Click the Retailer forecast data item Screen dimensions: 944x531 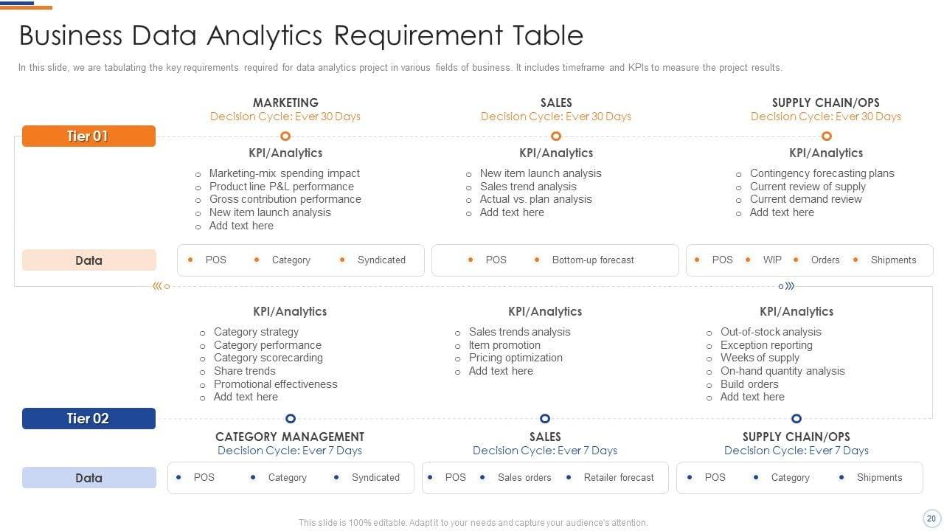tap(619, 478)
